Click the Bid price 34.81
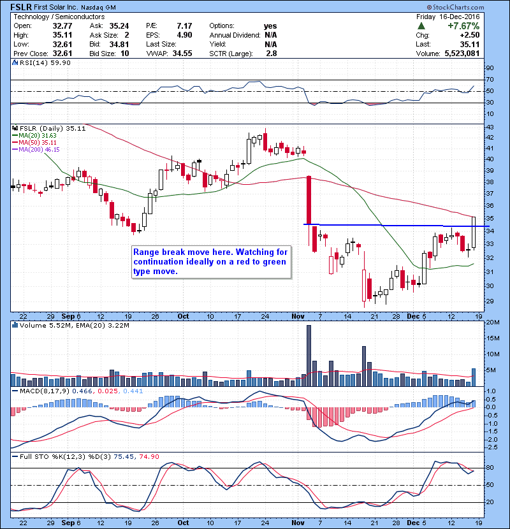Image resolution: width=510 pixels, height=529 pixels. pos(119,44)
